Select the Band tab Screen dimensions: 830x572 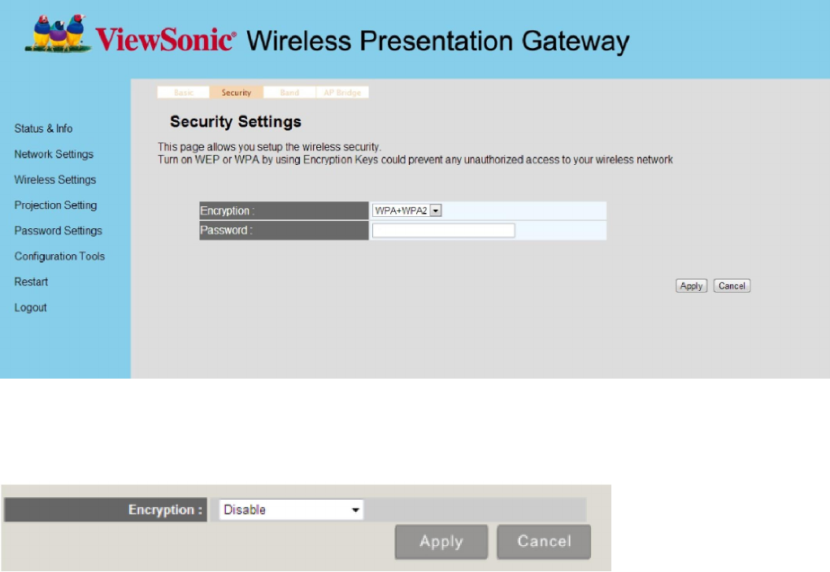point(289,93)
